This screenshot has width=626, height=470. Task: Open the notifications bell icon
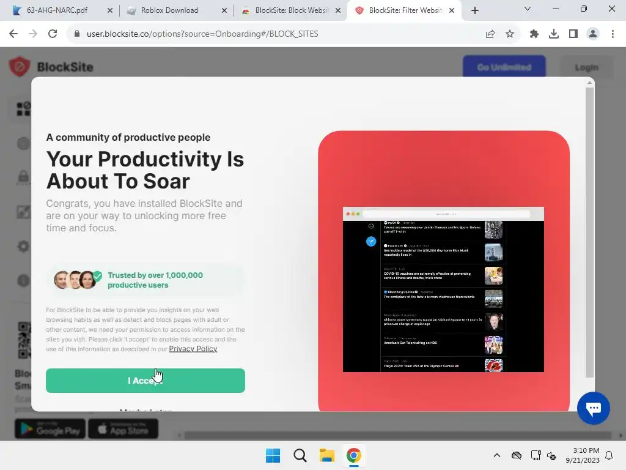[x=609, y=455]
